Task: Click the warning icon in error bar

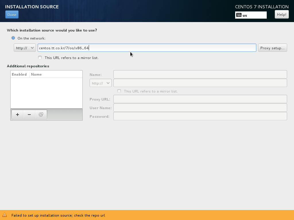Action: pos(5,215)
